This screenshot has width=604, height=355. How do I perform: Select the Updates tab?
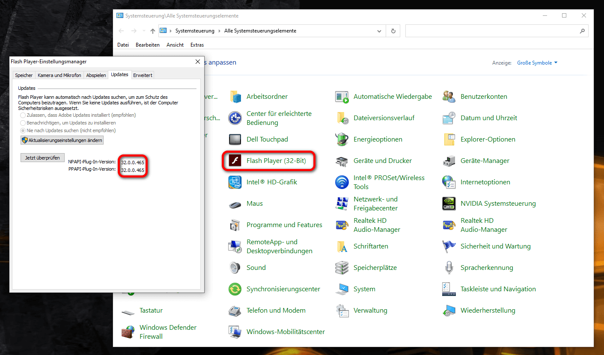[119, 74]
